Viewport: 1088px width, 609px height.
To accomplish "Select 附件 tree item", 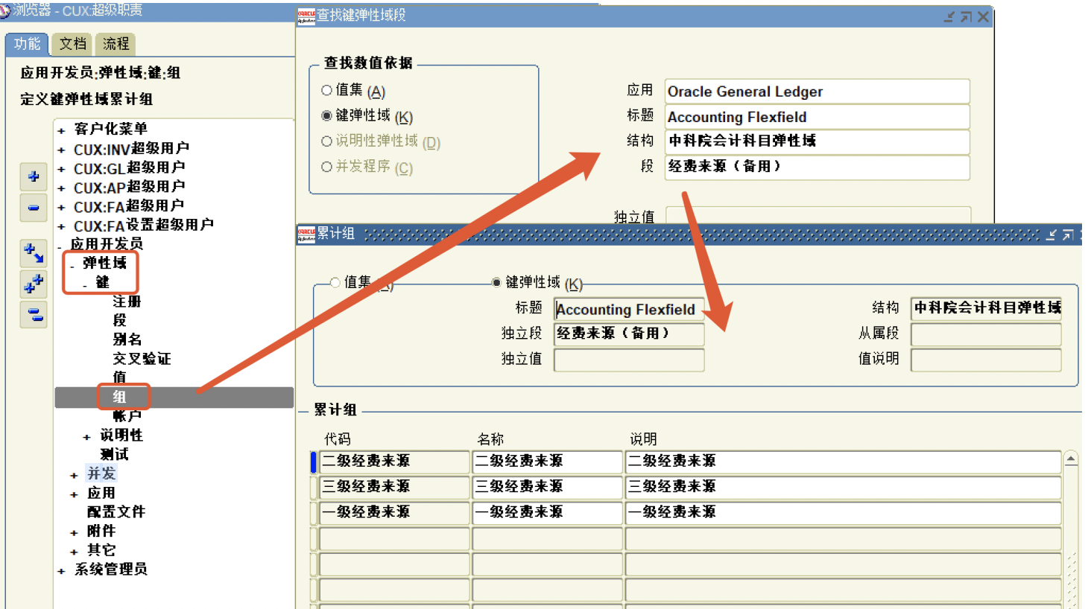I will tap(101, 531).
